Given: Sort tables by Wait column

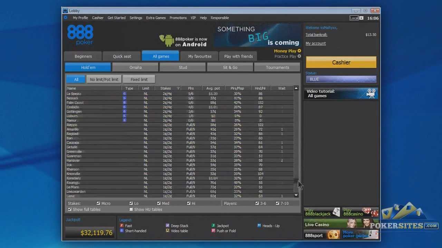Looking at the screenshot, I should click(x=282, y=89).
